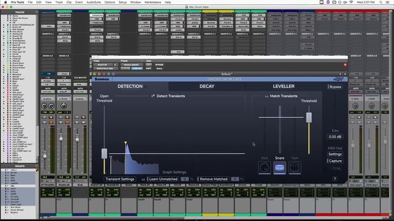This screenshot has width=394, height=221.
Task: Click the left pan knob on first channel
Action: (44, 106)
